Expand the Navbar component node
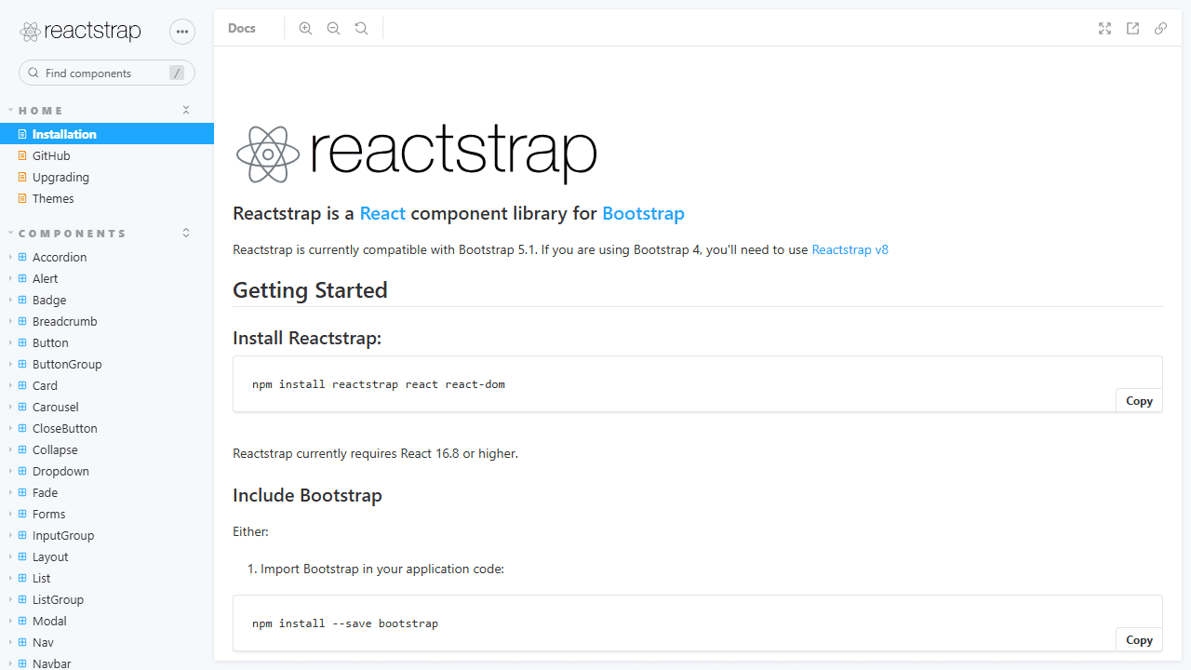This screenshot has height=670, width=1191. (x=10, y=664)
